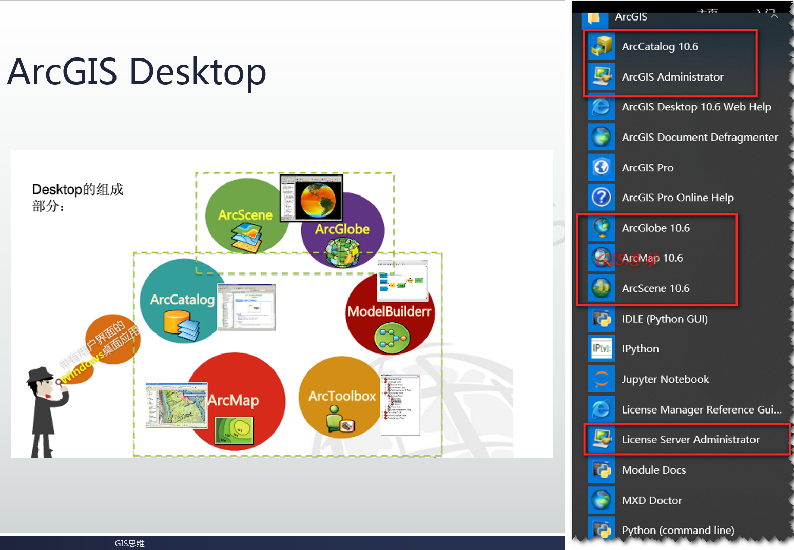Click the ArcScene 10.6 text label
The image size is (794, 550).
coord(655,288)
